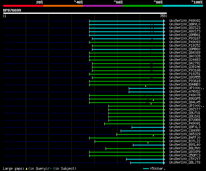Click the white BP076699 query bar
206x171 pixels.
click(85, 13)
